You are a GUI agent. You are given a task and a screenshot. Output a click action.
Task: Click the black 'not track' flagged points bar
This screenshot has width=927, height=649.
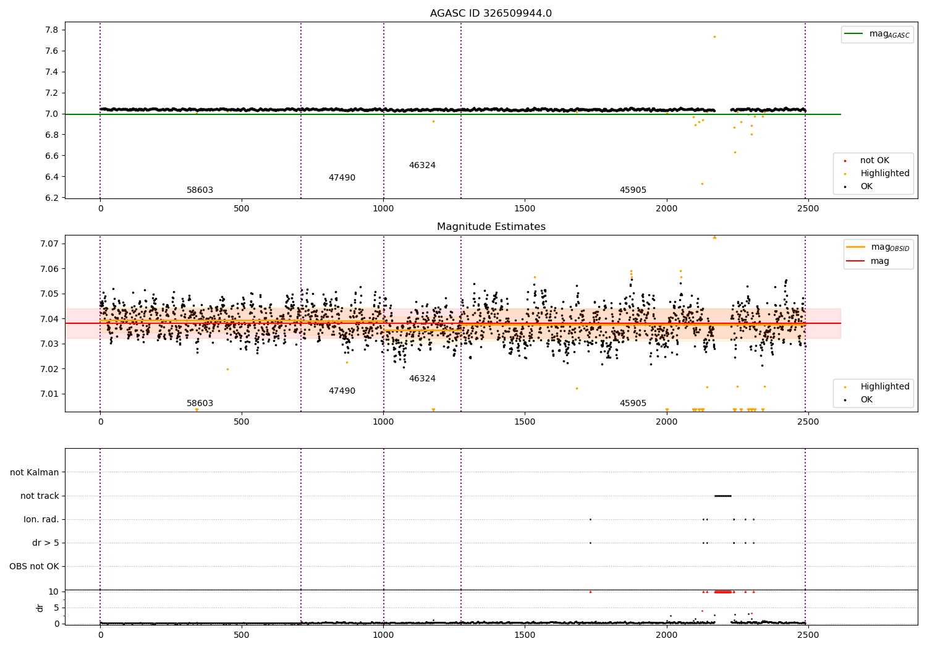point(723,496)
